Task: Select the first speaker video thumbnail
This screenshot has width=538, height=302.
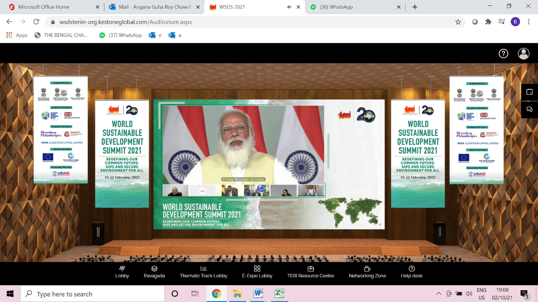Action: click(x=175, y=191)
